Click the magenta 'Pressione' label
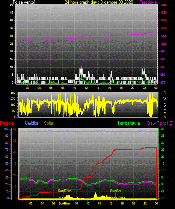 (148, 2)
